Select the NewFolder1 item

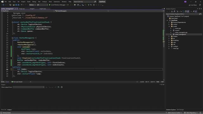pyautogui.click(x=174, y=18)
